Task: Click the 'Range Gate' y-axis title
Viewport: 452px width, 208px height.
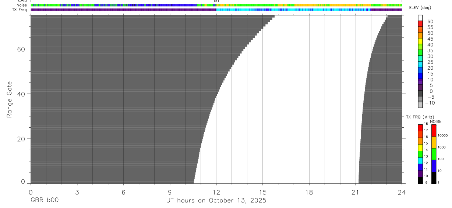Action: coord(10,100)
